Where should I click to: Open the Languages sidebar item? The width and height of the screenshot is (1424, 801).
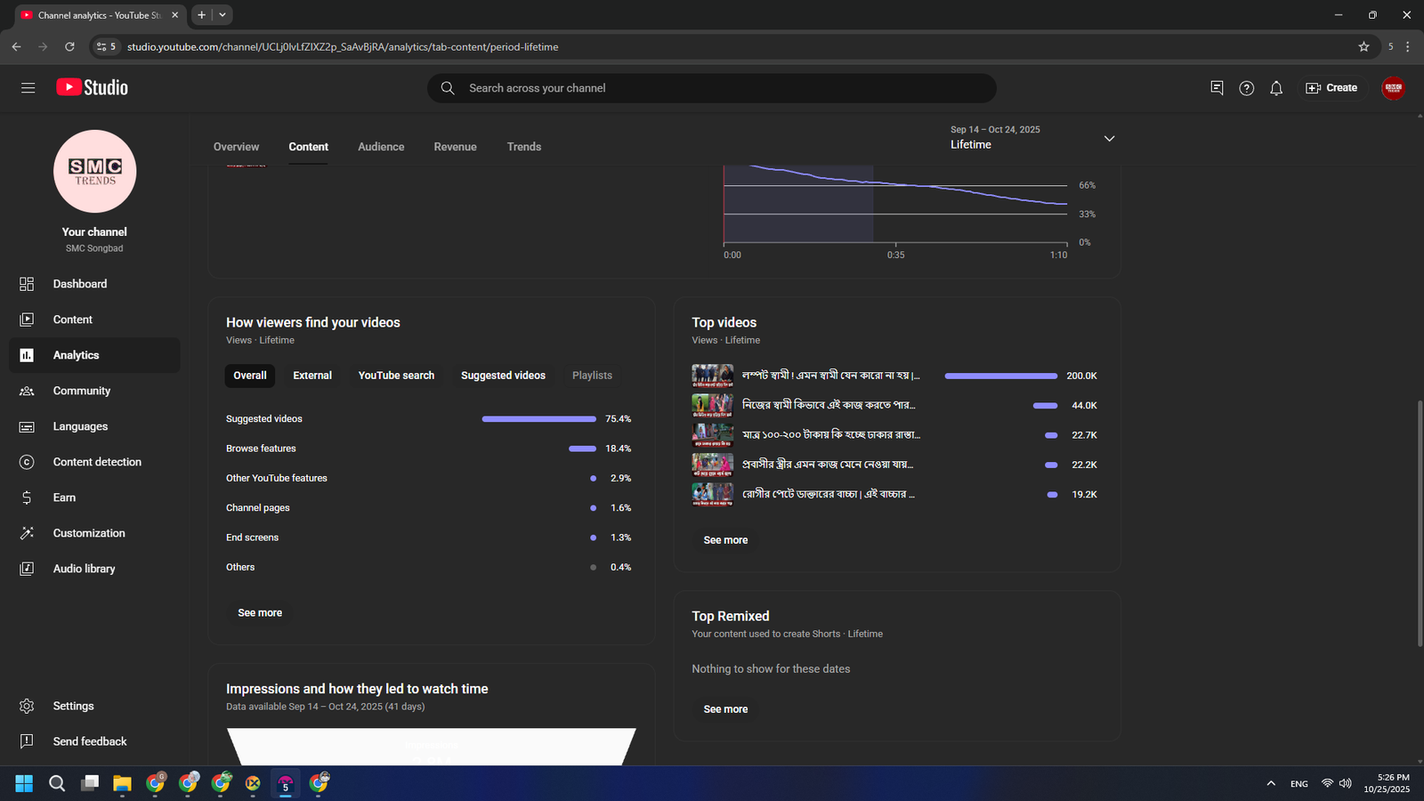94,426
